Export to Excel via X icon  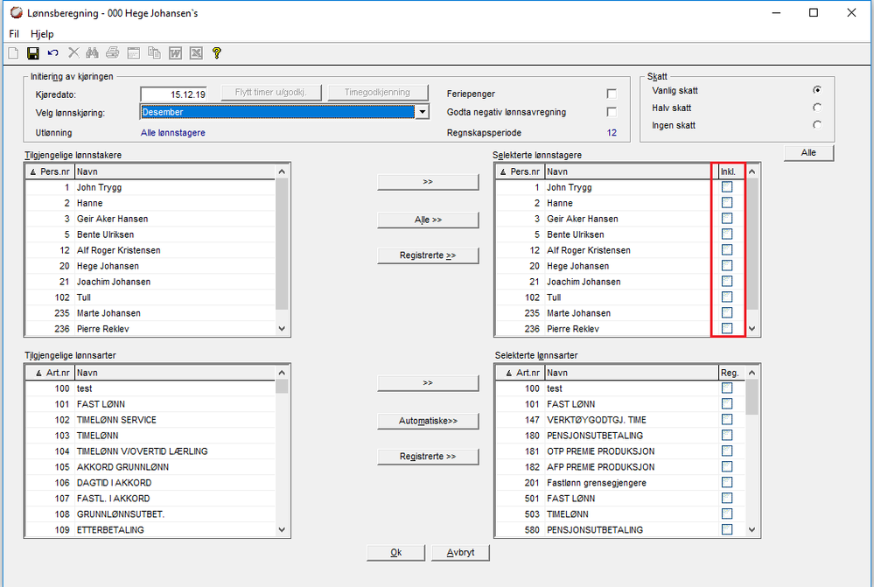pyautogui.click(x=196, y=53)
